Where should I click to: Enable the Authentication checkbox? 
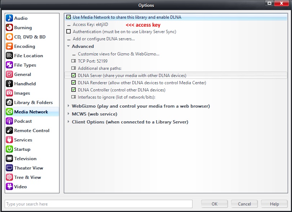(68, 32)
